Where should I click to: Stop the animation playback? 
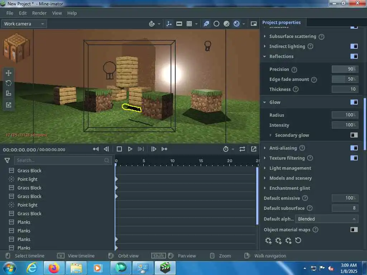tap(119, 149)
